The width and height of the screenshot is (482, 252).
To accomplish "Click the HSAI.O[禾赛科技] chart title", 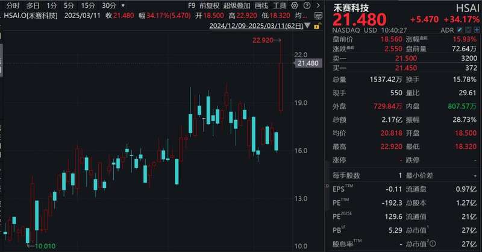I will (x=31, y=16).
